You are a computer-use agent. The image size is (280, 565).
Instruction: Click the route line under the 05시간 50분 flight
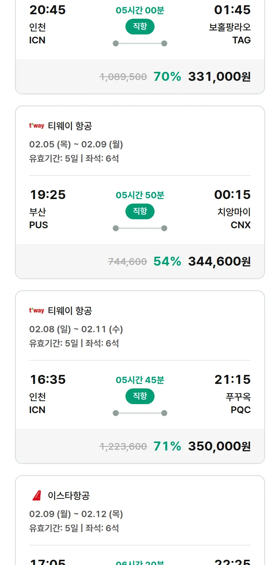(140, 228)
